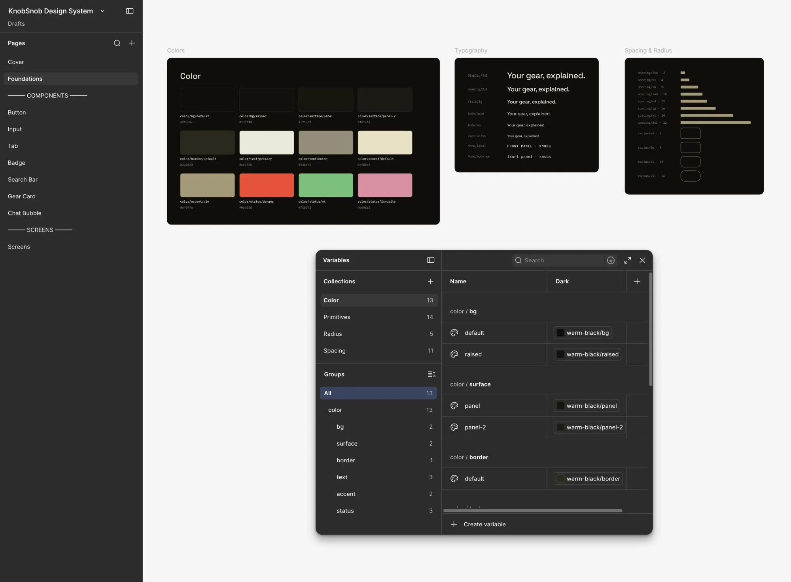
Task: Select the surface group
Action: pyautogui.click(x=378, y=443)
